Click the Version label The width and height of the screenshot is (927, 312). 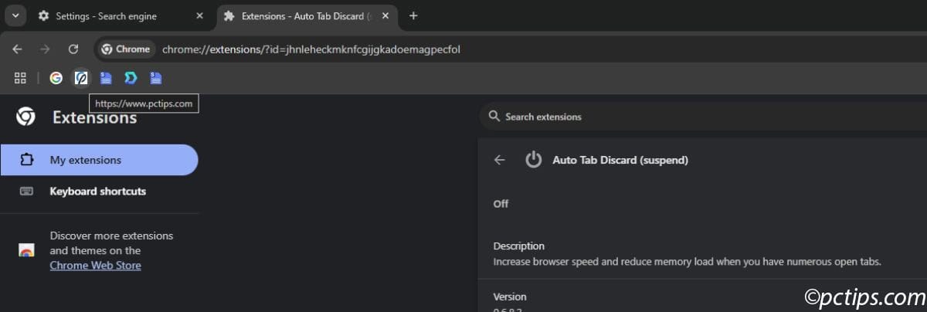[510, 297]
